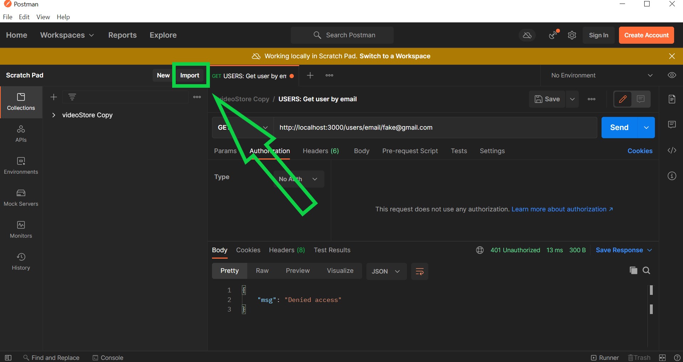683x362 pixels.
Task: Switch to the request Body tab
Action: [361, 151]
